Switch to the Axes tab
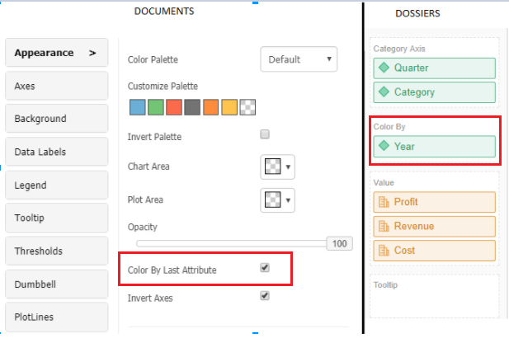509x338 pixels. pos(56,86)
